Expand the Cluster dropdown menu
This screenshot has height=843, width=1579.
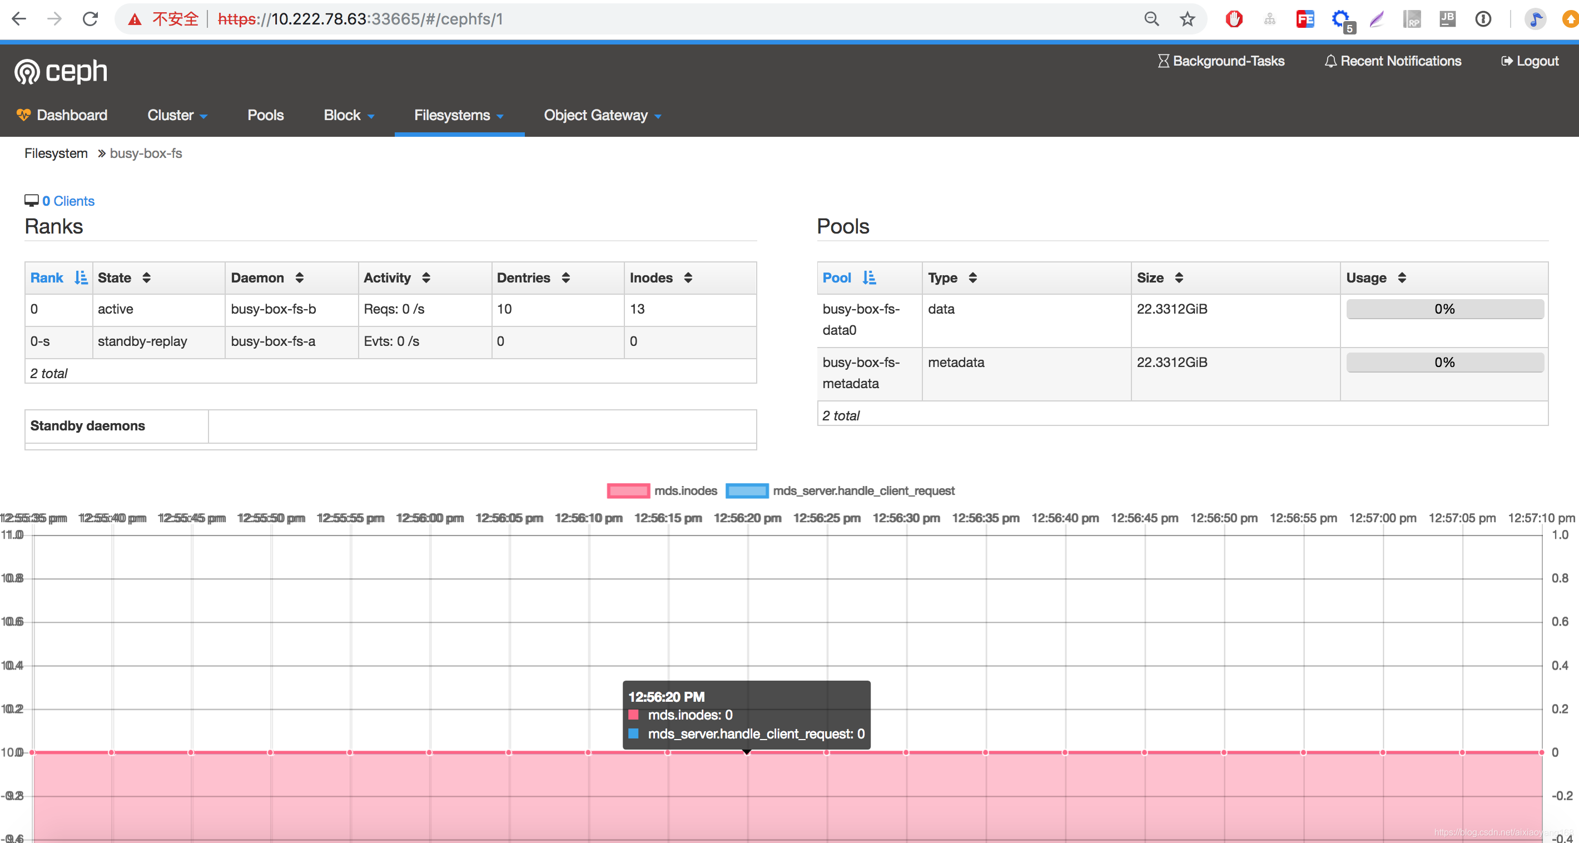[177, 115]
